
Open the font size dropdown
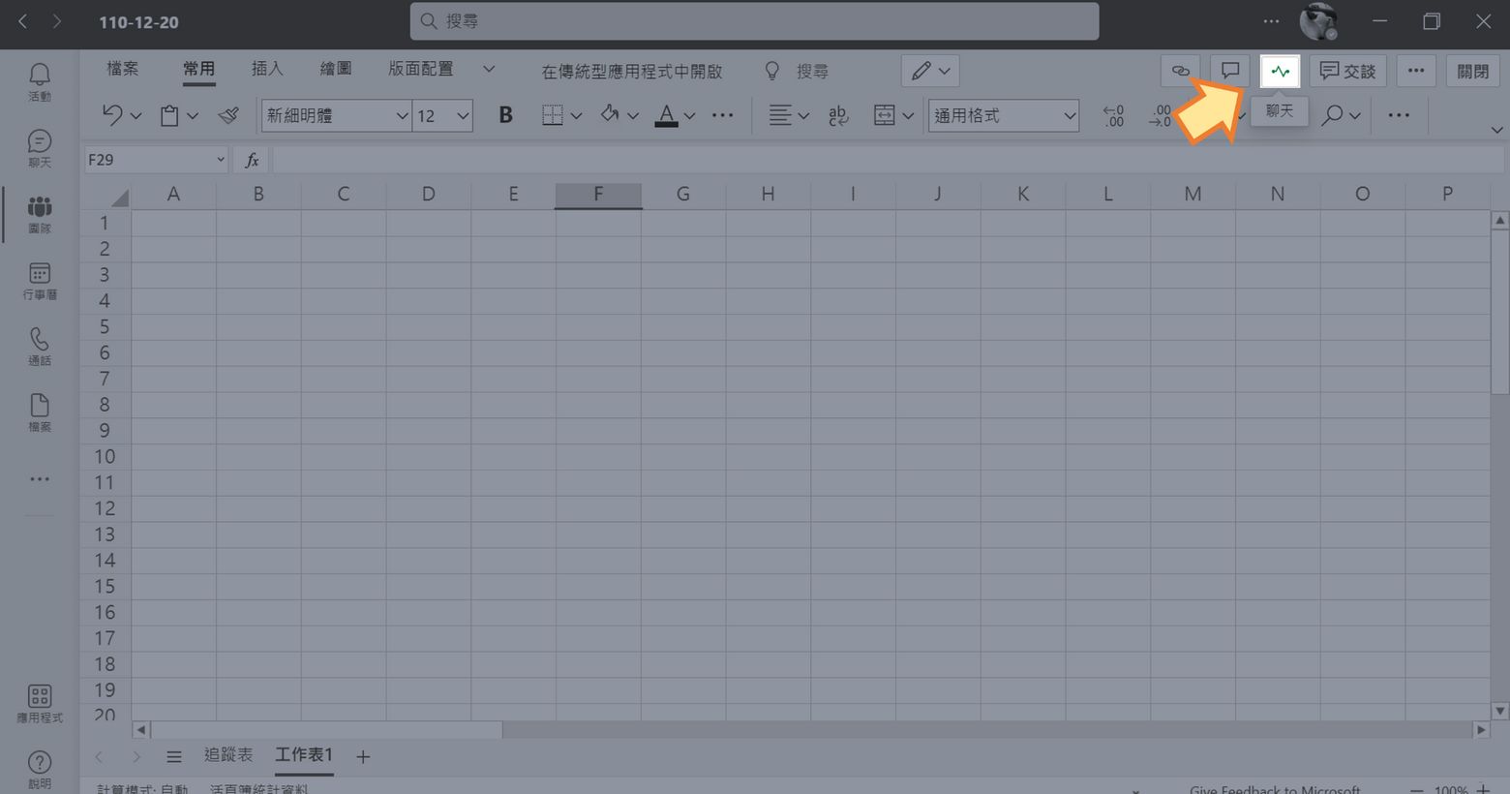[463, 115]
